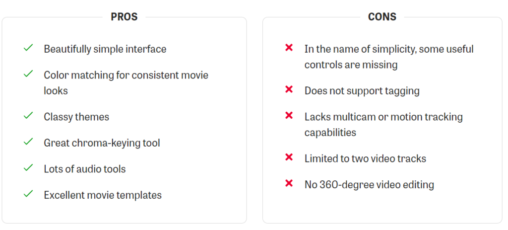Select the red X by Lacks multicam
This screenshot has width=508, height=230.
point(289,115)
